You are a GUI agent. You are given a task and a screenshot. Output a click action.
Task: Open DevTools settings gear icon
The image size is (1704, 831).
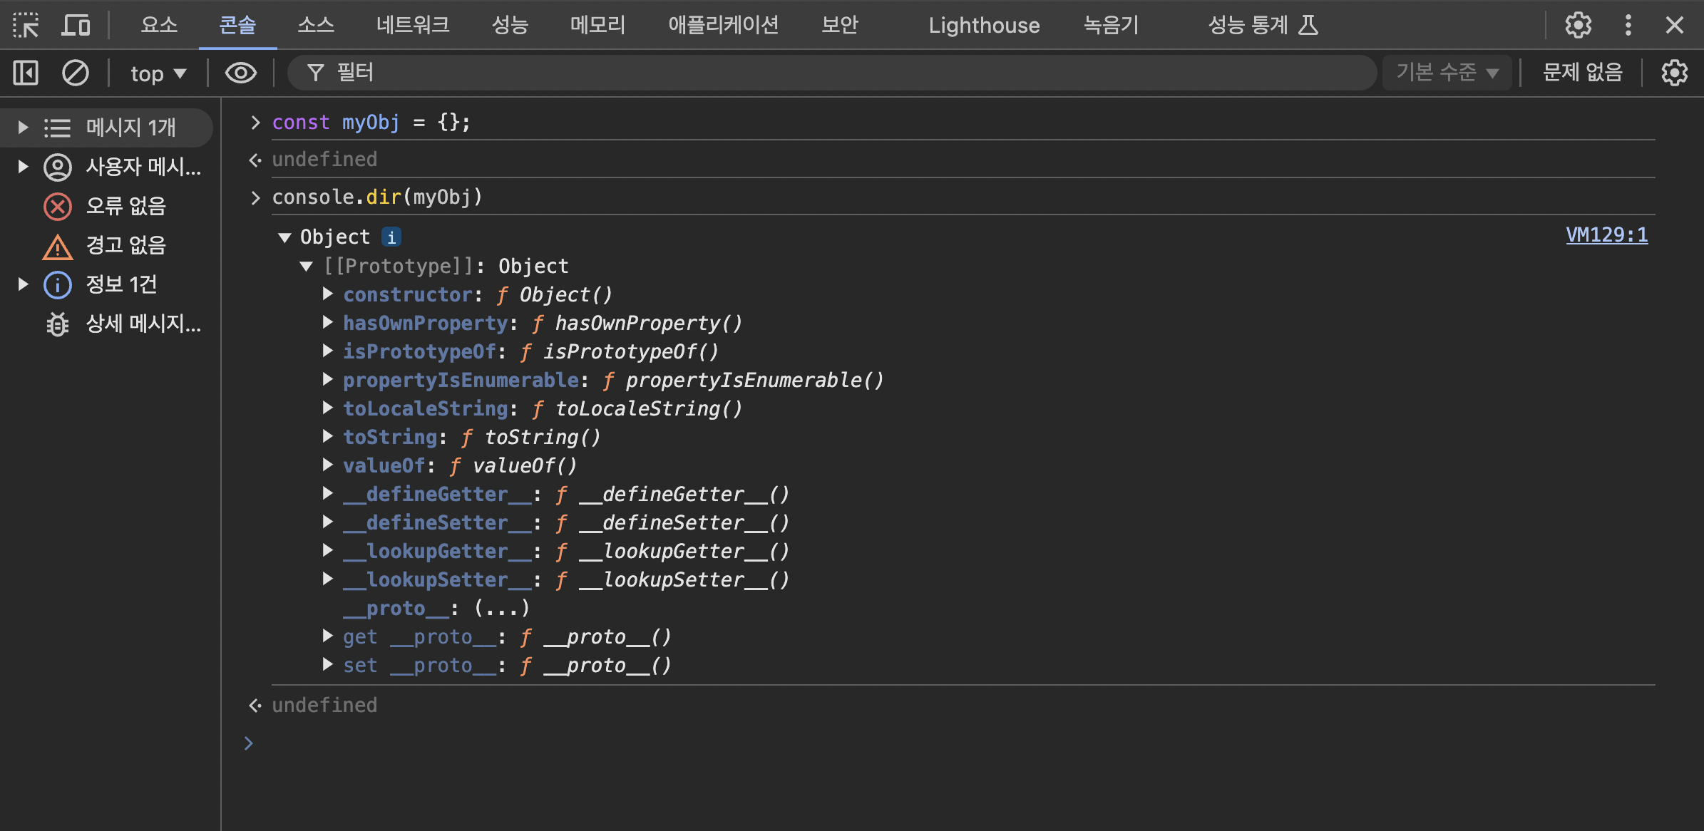[1578, 26]
